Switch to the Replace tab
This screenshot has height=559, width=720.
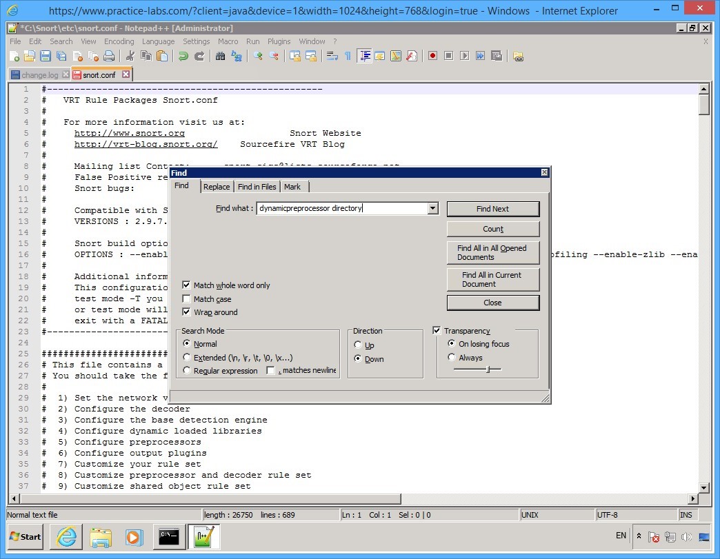coord(217,186)
